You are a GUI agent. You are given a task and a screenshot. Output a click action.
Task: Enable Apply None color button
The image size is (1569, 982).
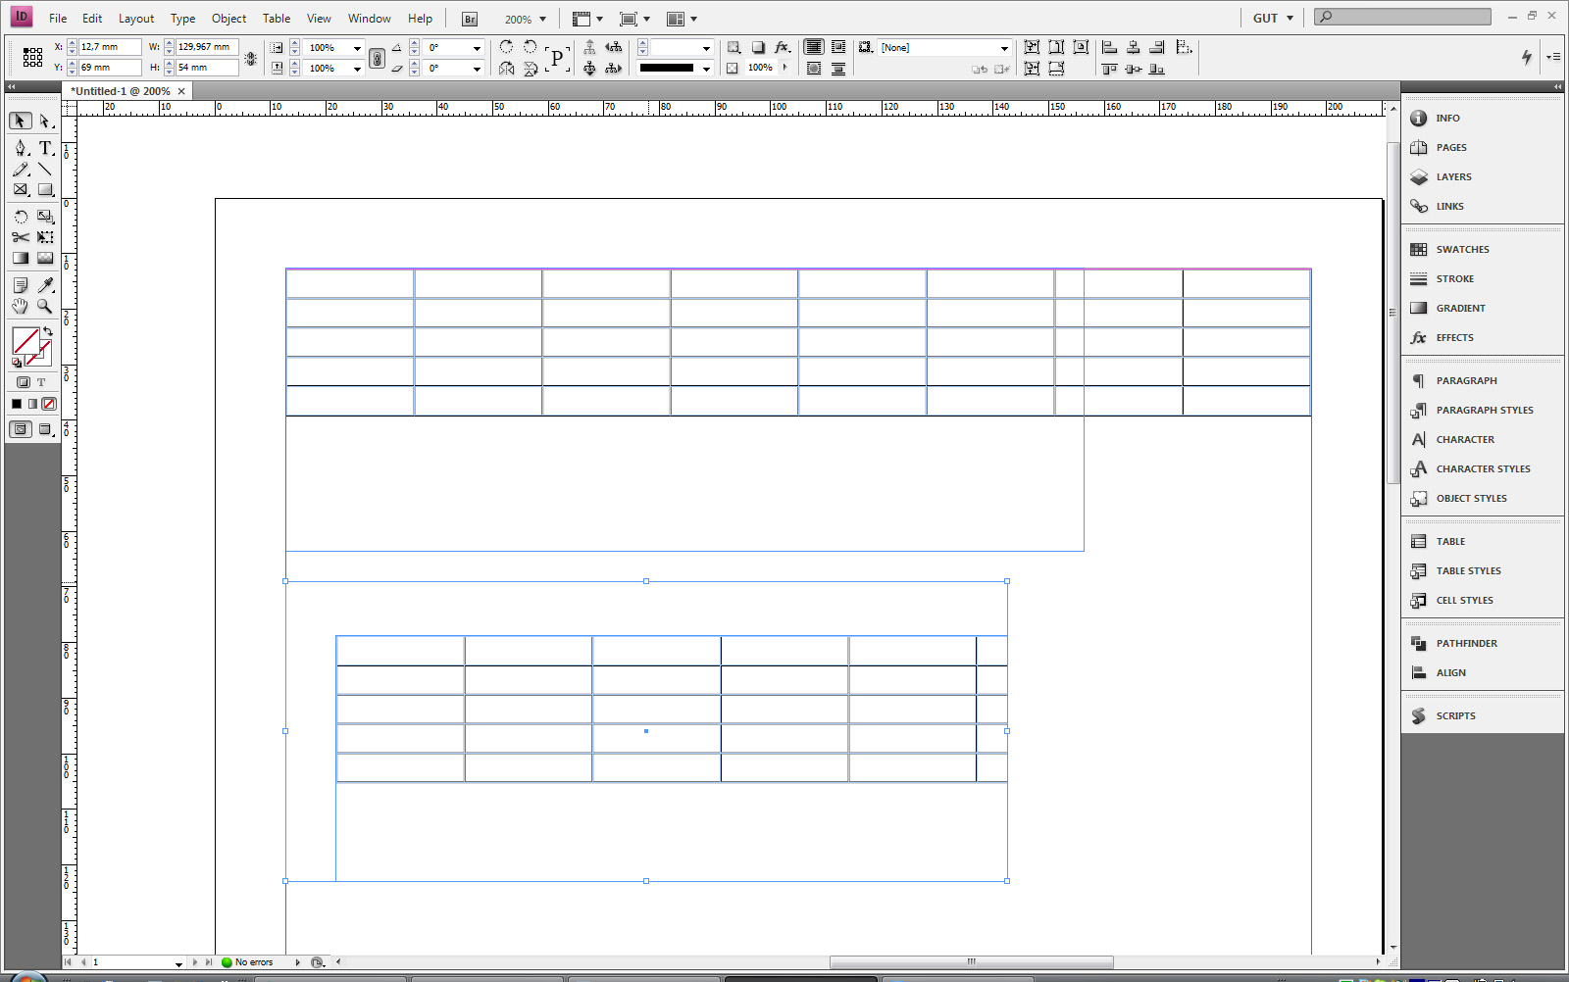coord(49,404)
